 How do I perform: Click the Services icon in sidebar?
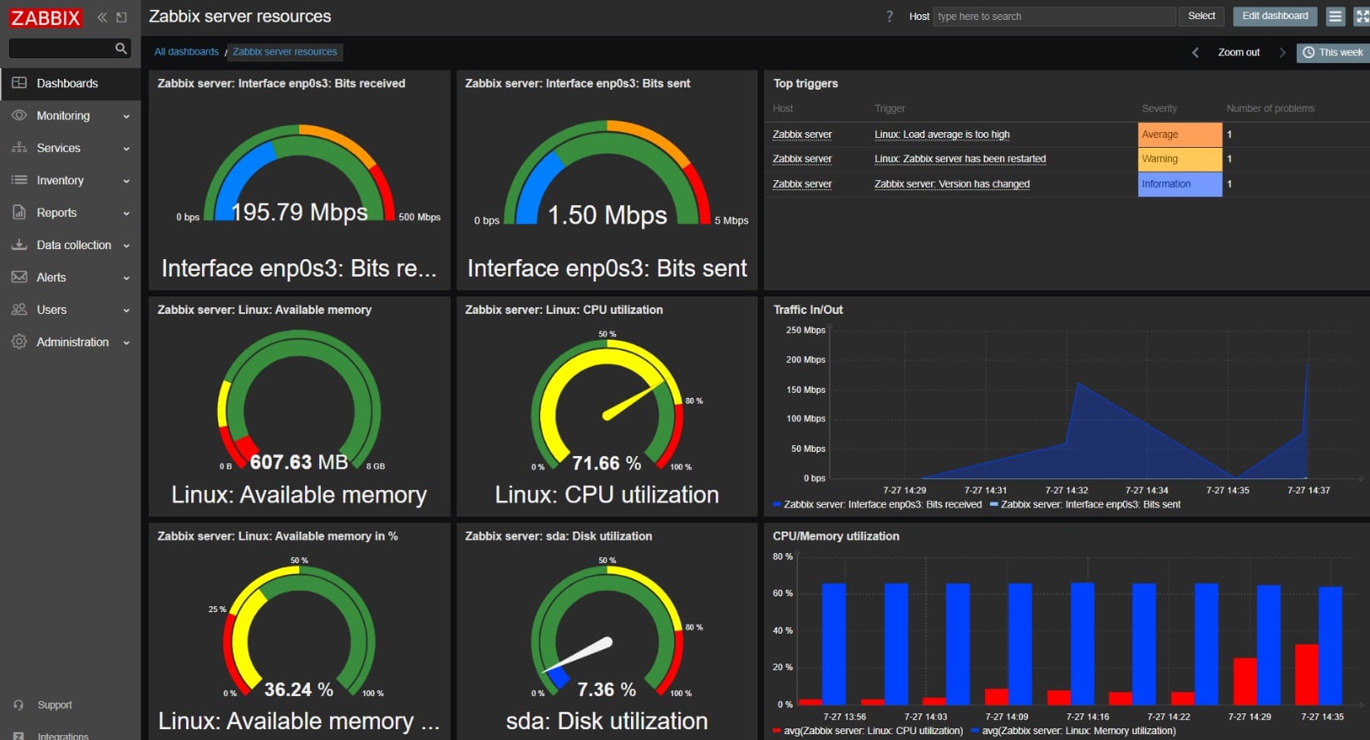click(19, 148)
